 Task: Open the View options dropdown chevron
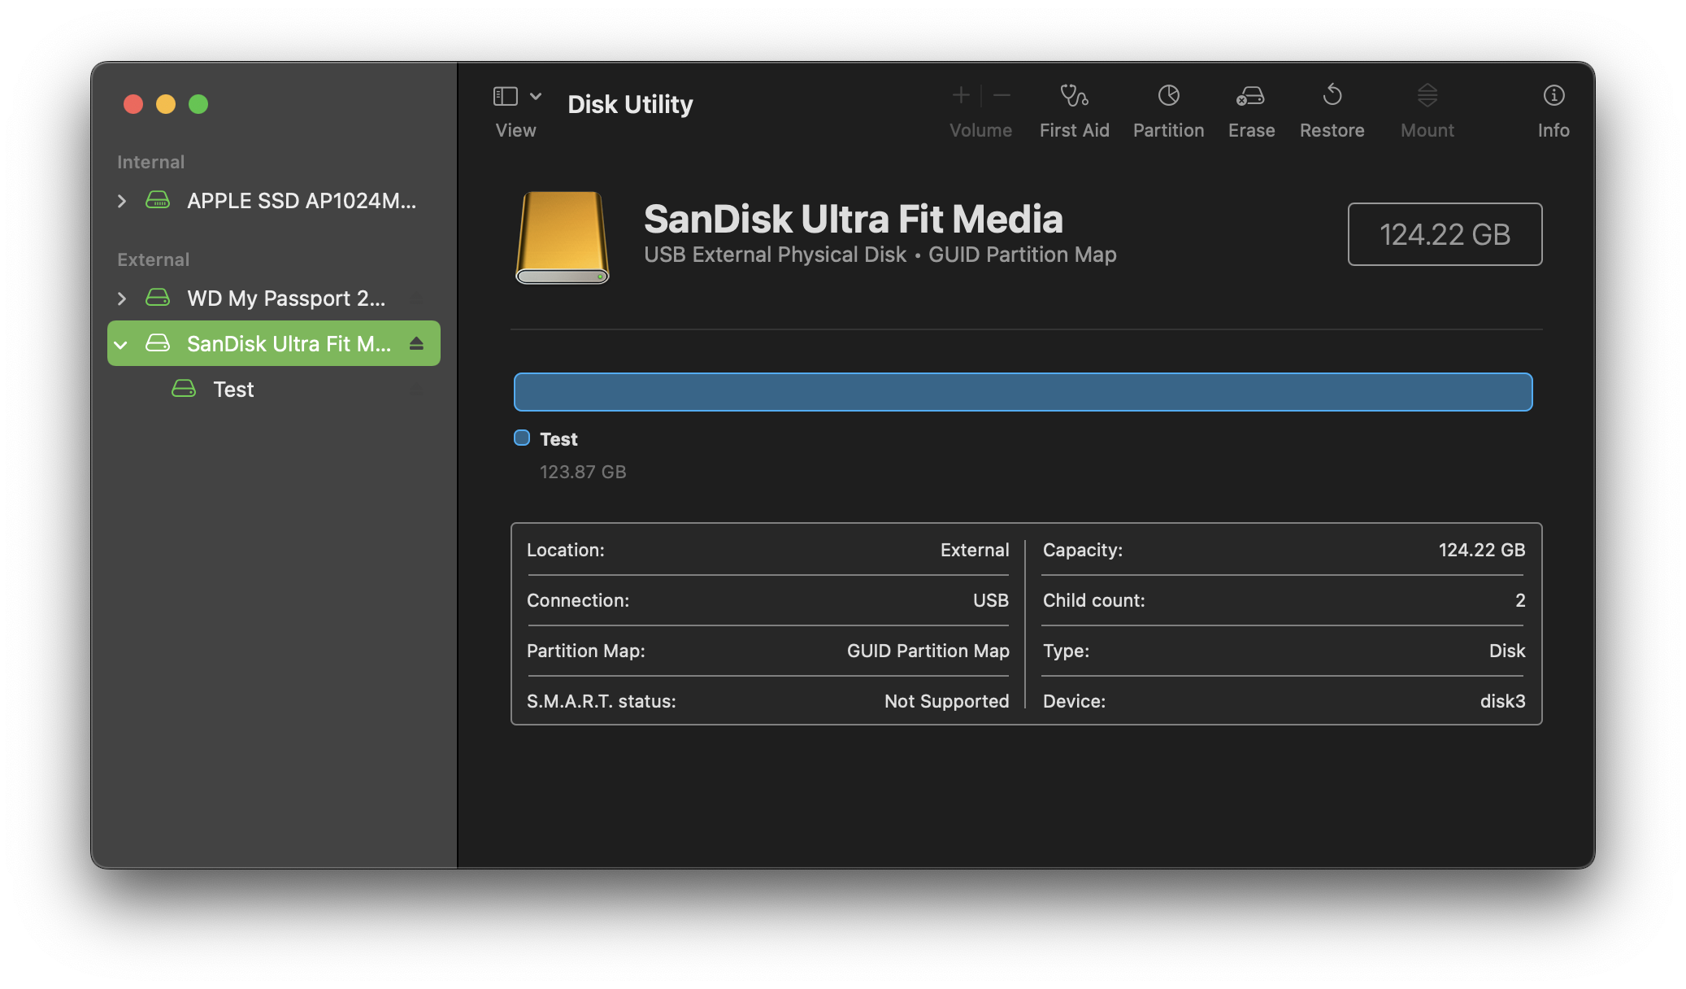click(x=535, y=95)
